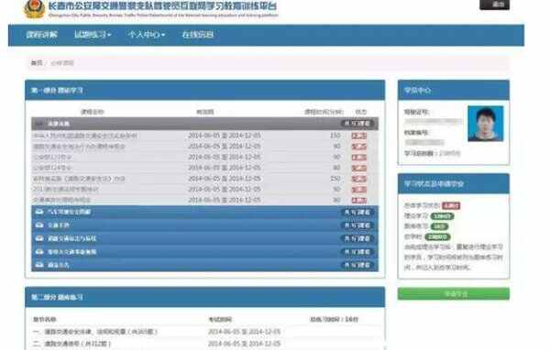Click the icon on the first blue course row

pos(39,212)
